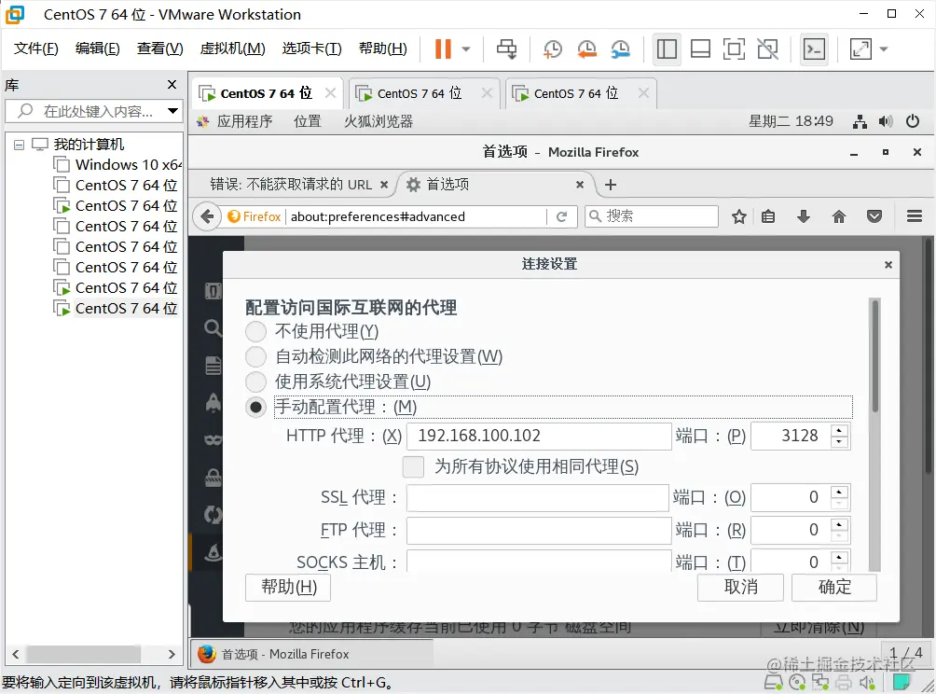Show Firefox bookmarks list
Viewport: 936px width, 694px height.
pyautogui.click(x=768, y=216)
